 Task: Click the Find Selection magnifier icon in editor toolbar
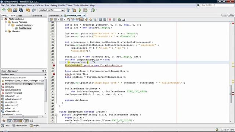[69, 19]
